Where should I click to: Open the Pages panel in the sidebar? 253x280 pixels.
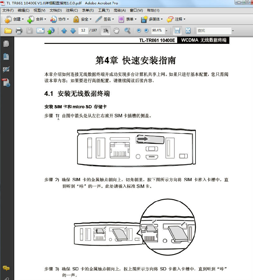click(6, 44)
